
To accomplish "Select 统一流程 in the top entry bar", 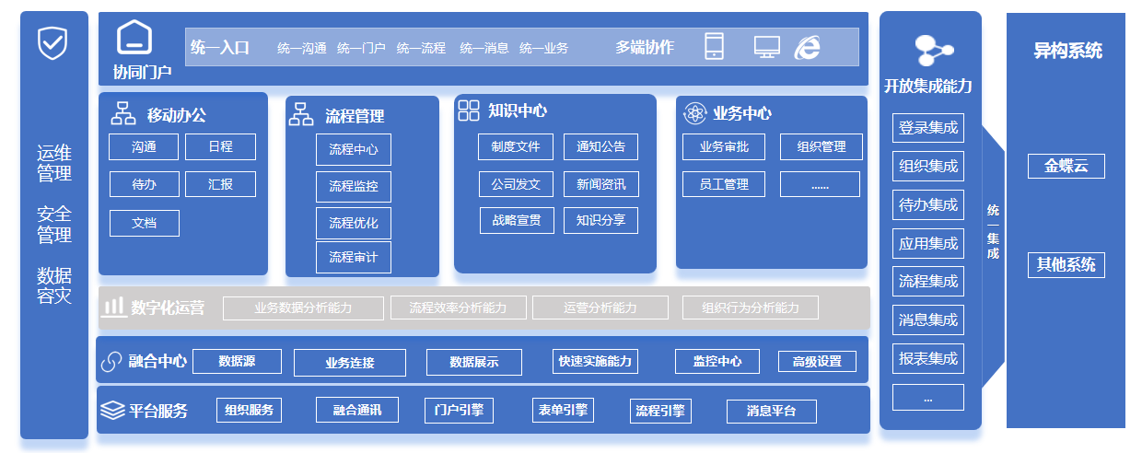I will click(421, 48).
